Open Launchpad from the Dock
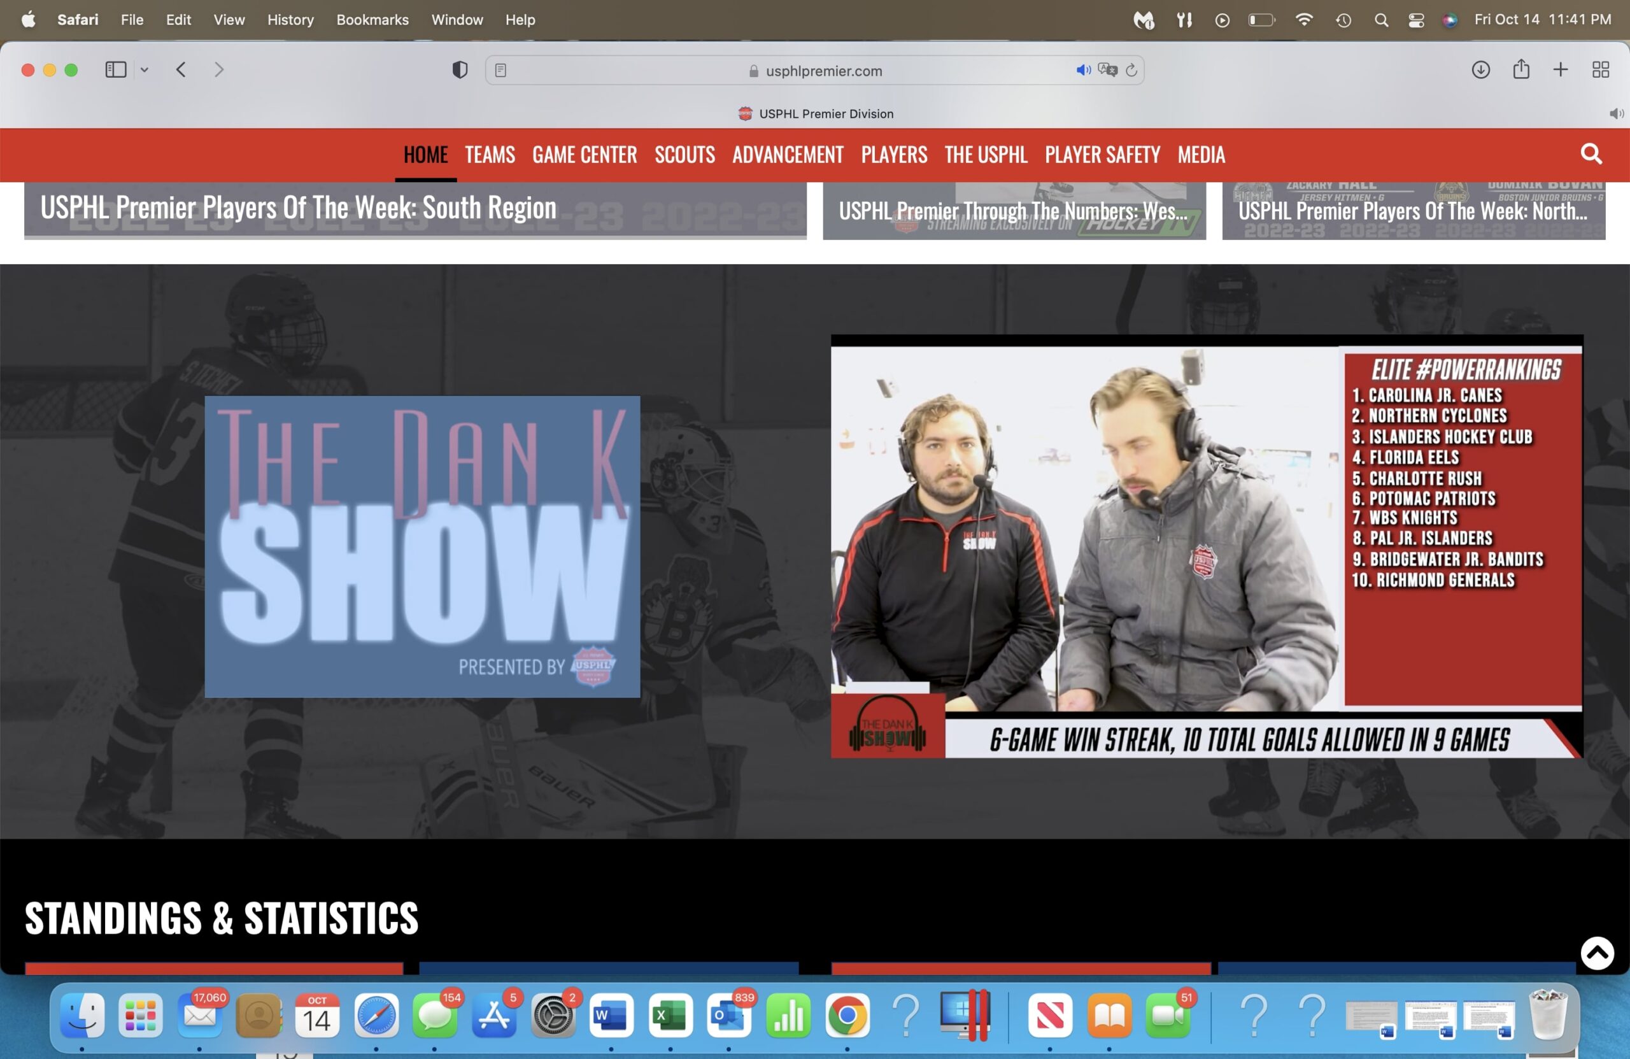Viewport: 1630px width, 1059px height. (141, 1014)
